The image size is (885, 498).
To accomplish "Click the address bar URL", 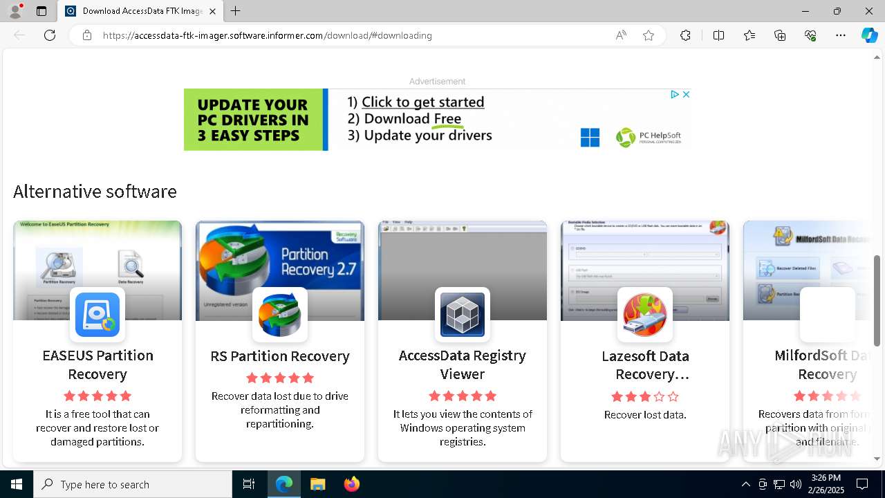I will (268, 35).
